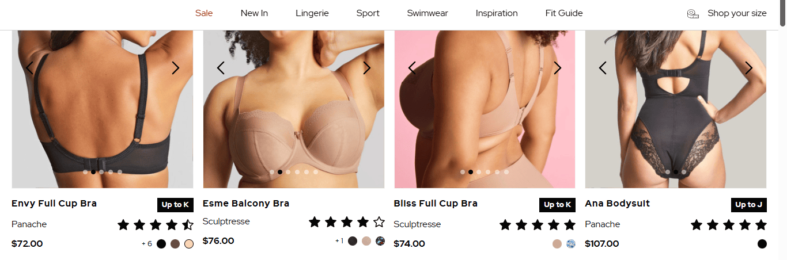Open the Sale menu item
Viewport: 787px width, 260px height.
click(204, 13)
